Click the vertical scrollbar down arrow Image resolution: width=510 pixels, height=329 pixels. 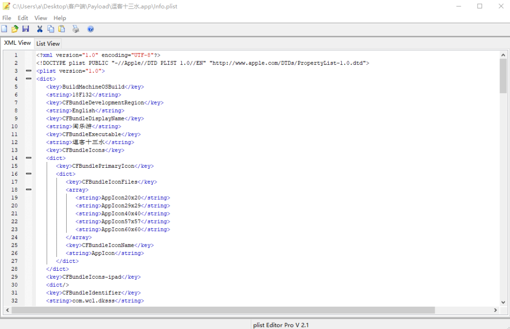point(503,302)
